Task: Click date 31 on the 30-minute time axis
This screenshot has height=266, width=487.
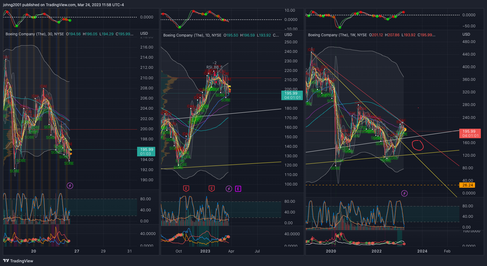Action: [129, 251]
